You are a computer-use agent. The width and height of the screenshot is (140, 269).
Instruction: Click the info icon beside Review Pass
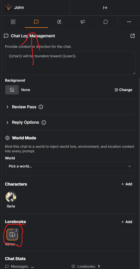pyautogui.click(x=41, y=107)
